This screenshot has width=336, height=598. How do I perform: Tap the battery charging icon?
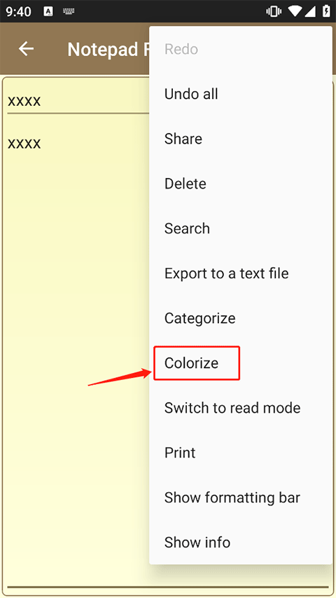pyautogui.click(x=326, y=11)
